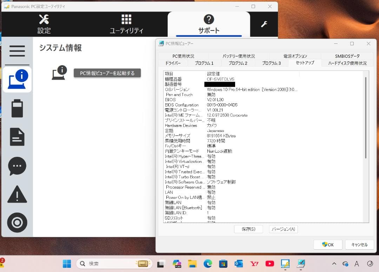379x272 pixels.
Task: Click the 保存(S) button
Action: [248, 229]
